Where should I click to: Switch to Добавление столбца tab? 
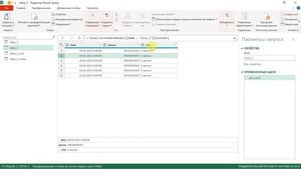click(69, 8)
